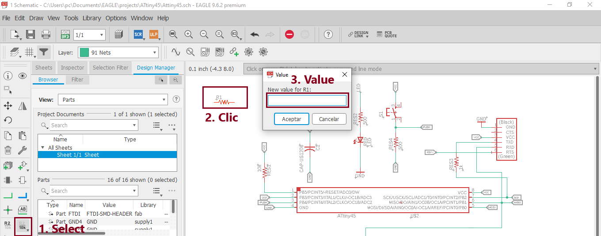Switch to the Sheets tab
This screenshot has height=236, width=601.
44,67
